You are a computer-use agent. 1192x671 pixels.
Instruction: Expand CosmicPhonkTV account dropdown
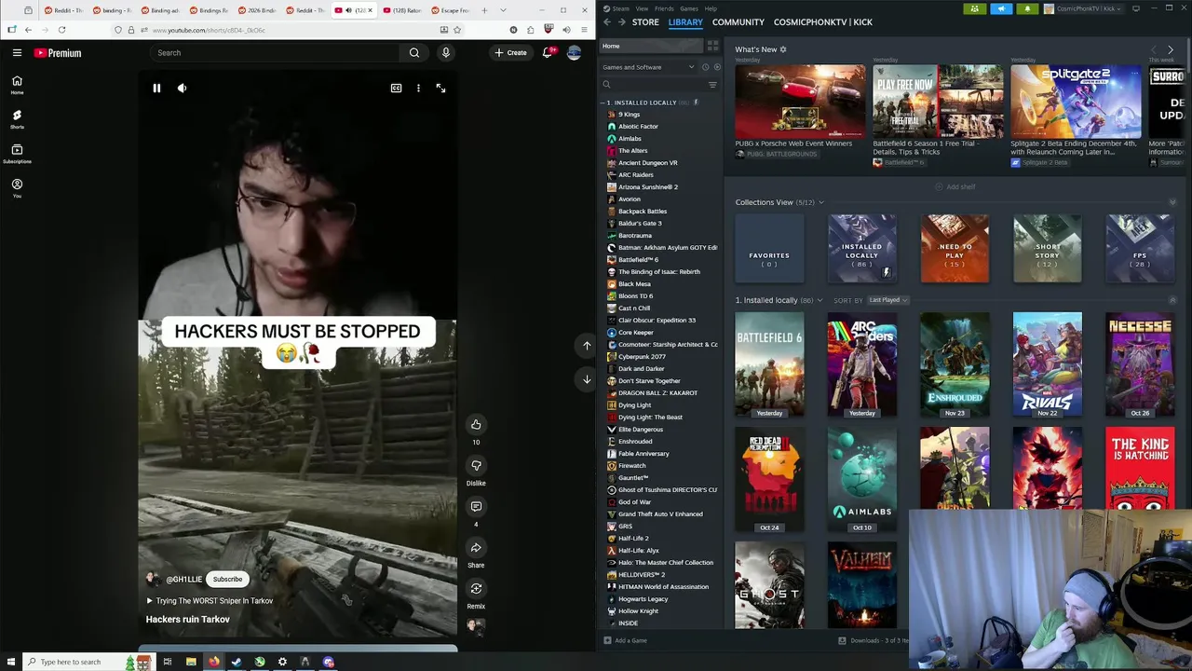click(x=1084, y=9)
